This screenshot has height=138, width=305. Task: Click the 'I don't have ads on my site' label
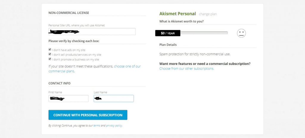coord(69,50)
